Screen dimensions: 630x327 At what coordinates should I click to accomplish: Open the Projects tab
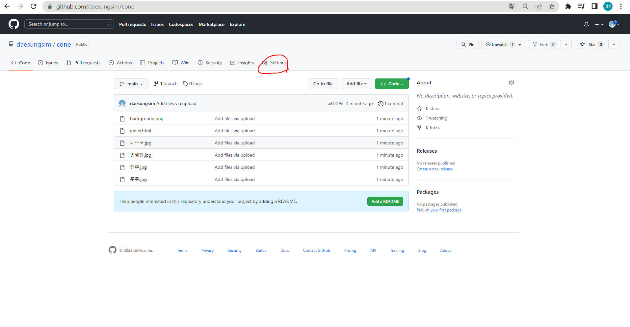152,63
